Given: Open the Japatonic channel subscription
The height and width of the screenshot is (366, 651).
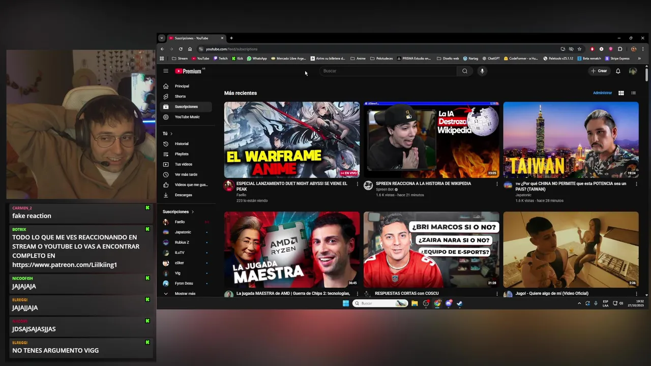Looking at the screenshot, I should pos(186,232).
